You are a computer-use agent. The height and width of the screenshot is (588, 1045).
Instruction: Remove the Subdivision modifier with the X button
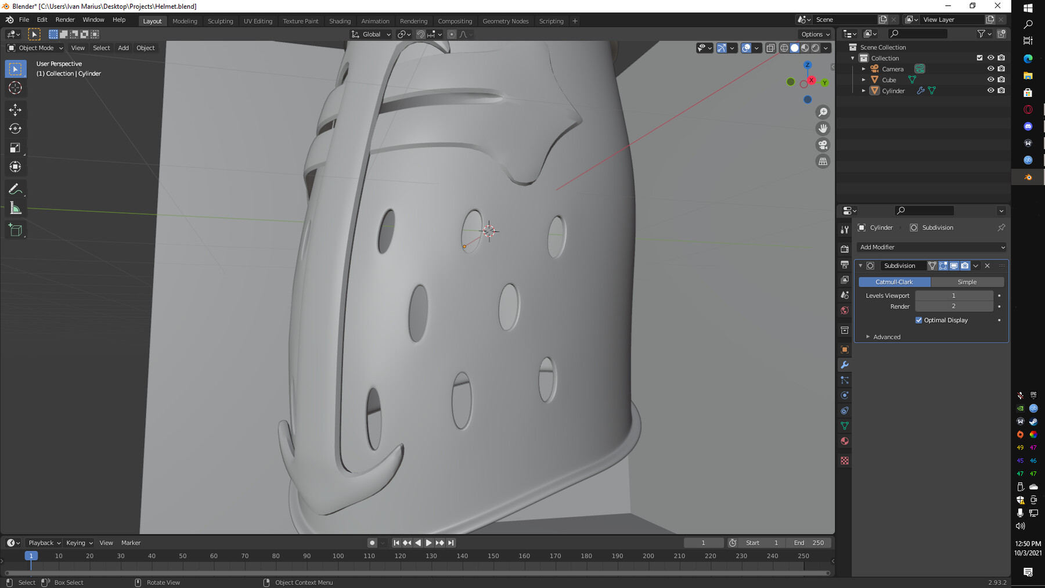pyautogui.click(x=987, y=266)
